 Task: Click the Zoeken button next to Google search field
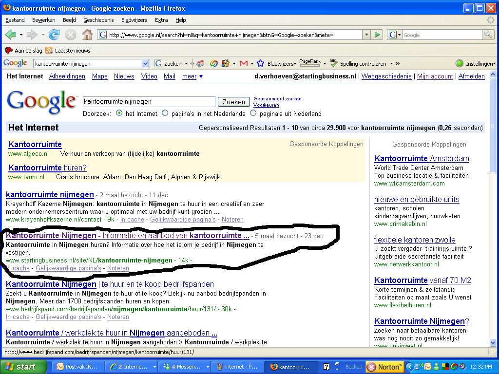click(233, 102)
